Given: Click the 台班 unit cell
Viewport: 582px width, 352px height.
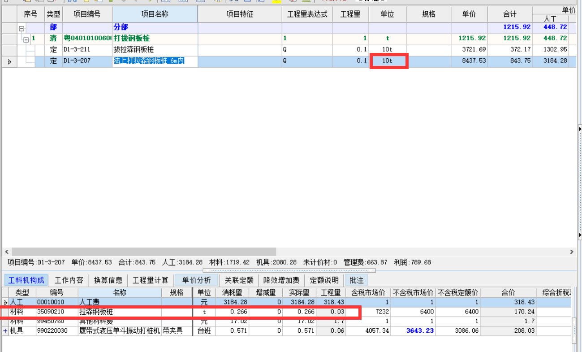Looking at the screenshot, I should point(204,331).
